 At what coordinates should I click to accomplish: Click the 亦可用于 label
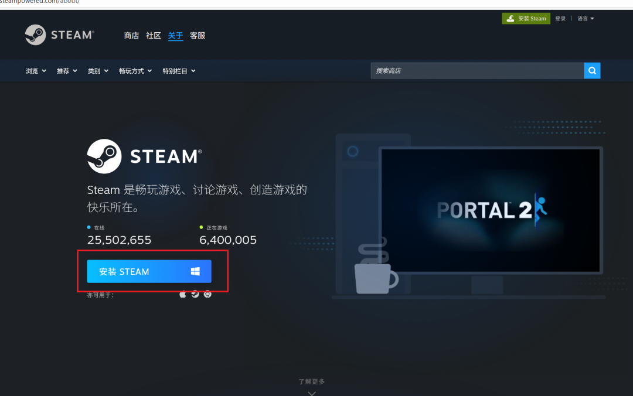click(100, 295)
